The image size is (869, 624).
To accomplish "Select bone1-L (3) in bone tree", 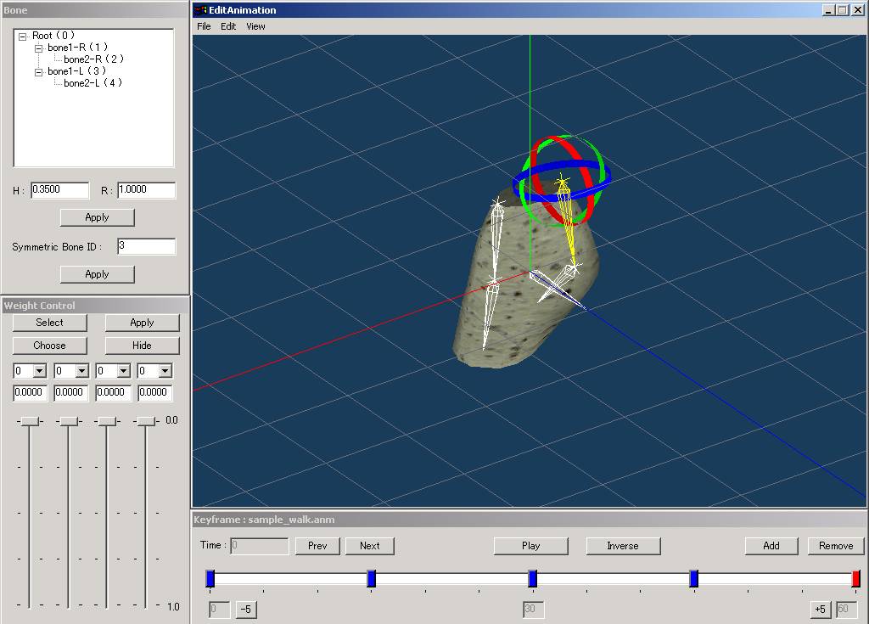I will 76,71.
